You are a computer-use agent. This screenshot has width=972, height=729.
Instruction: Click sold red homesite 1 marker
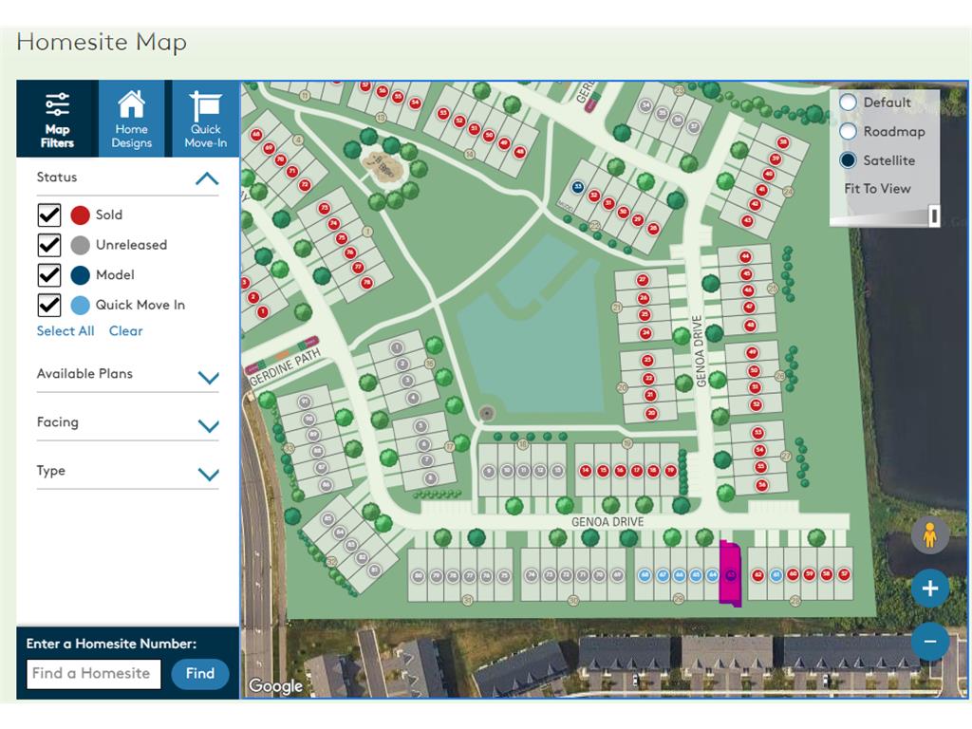coord(262,311)
